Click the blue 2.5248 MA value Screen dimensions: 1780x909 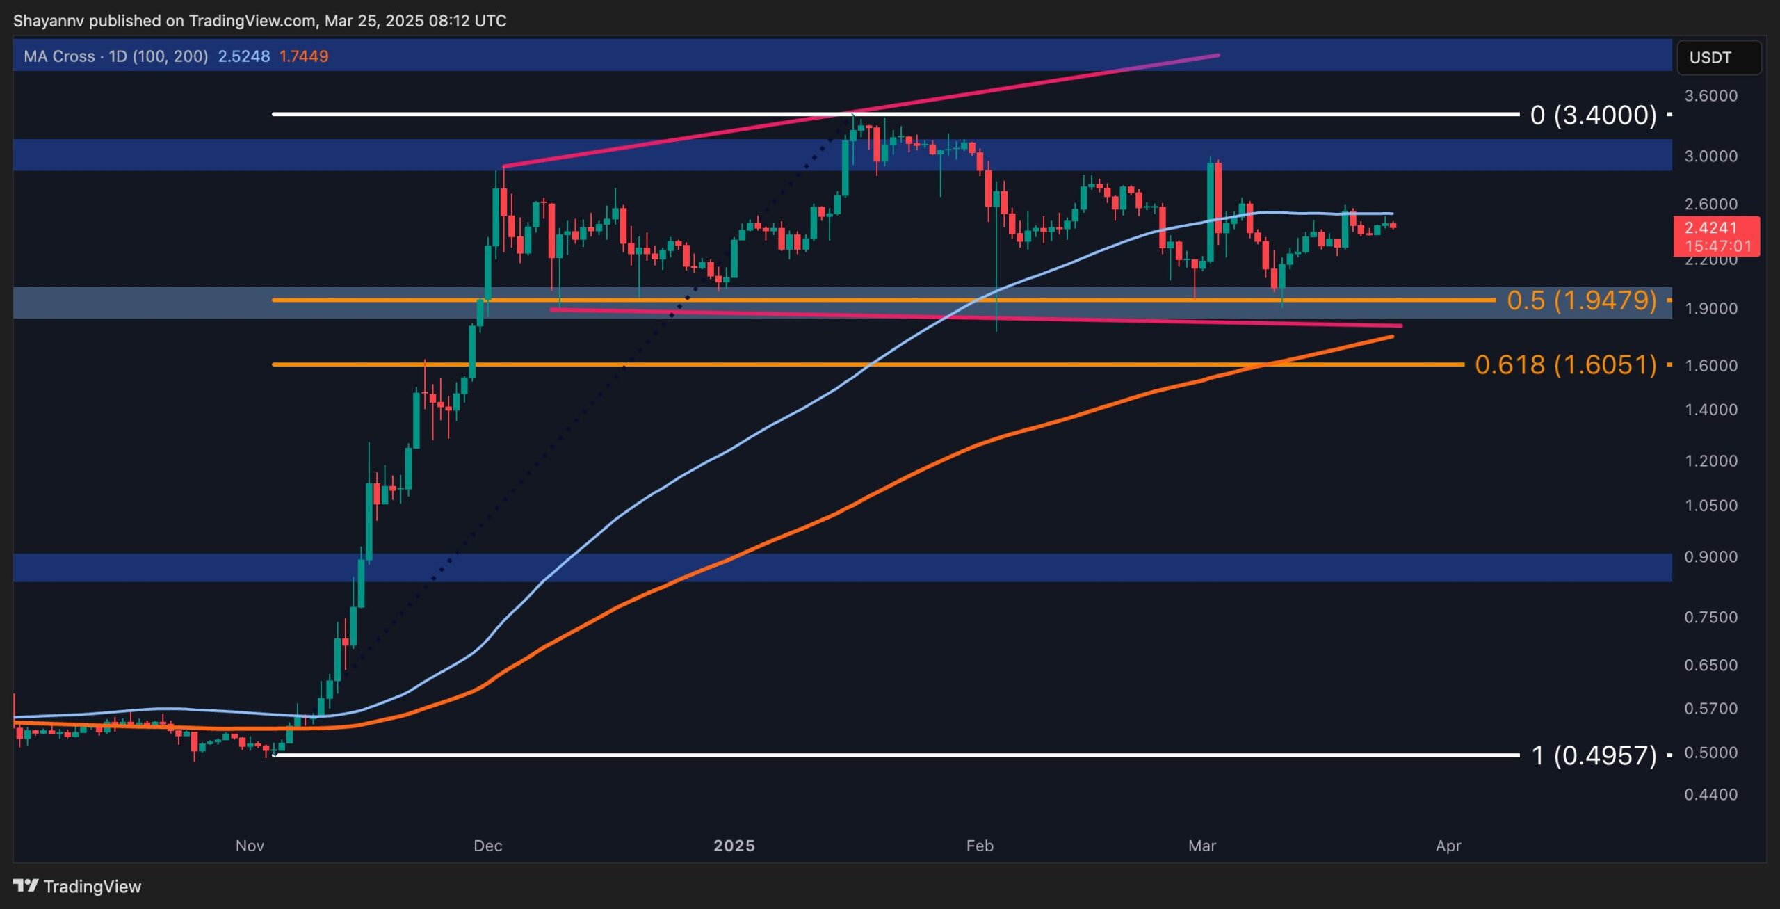pyautogui.click(x=243, y=56)
